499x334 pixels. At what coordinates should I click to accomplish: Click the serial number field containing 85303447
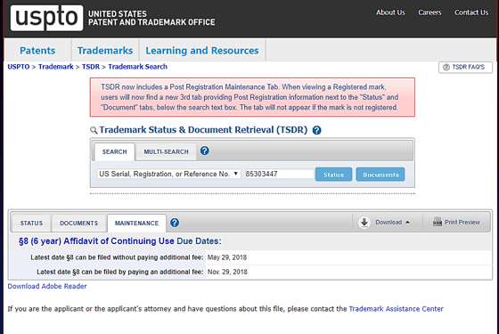279,174
